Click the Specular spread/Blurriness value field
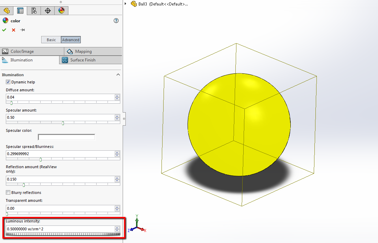378x243 pixels. [x=60, y=154]
